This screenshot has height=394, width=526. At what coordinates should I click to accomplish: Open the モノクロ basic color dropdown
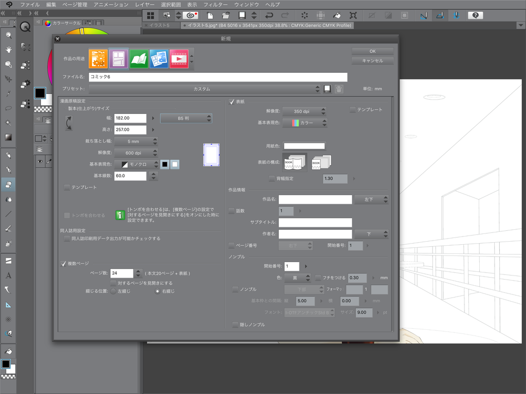137,165
